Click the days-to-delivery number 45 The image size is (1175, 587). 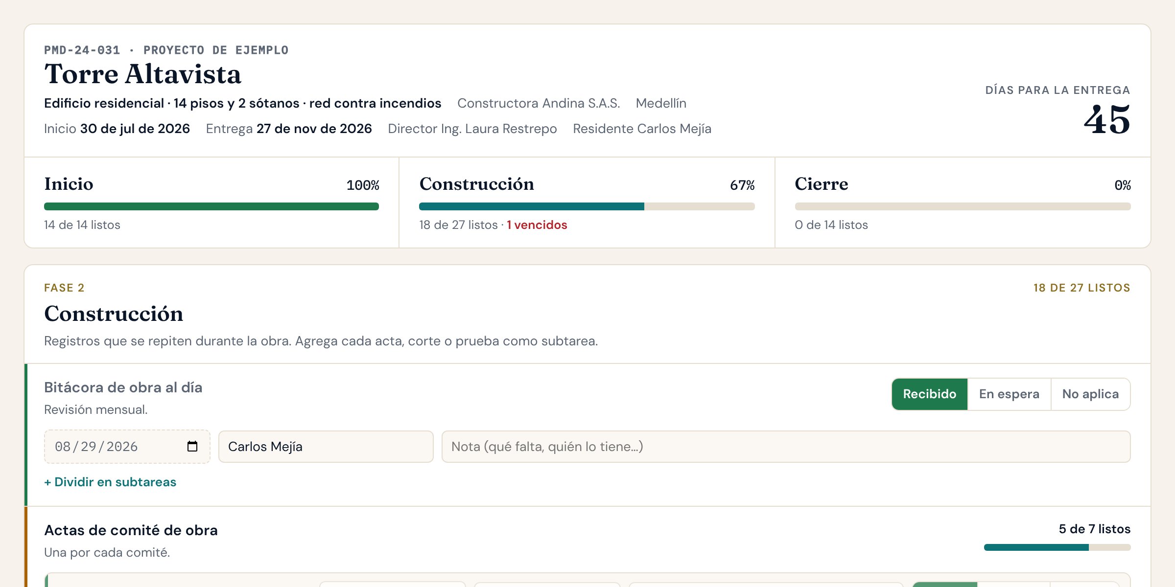1107,120
